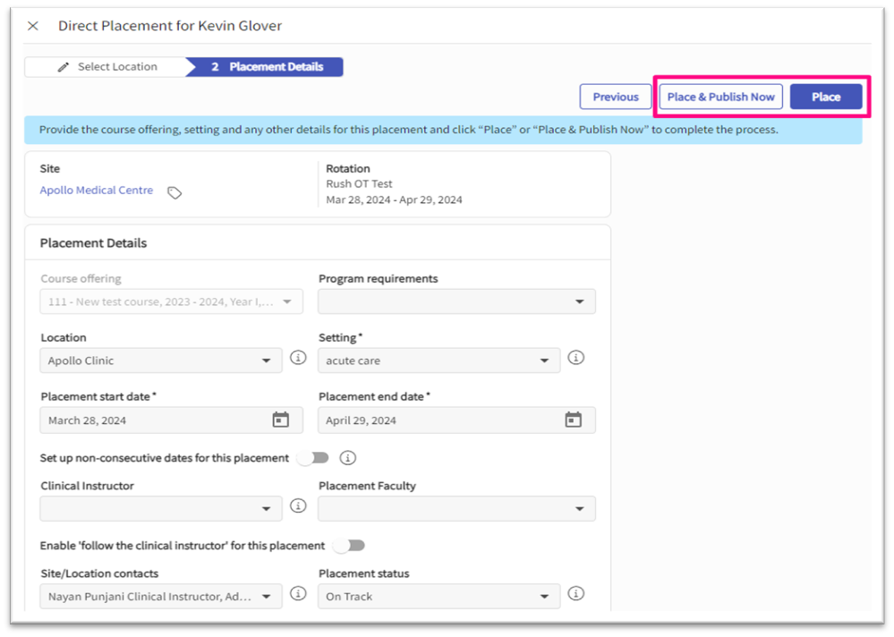Close the Direct Placement dialog
894x637 pixels.
coord(33,26)
